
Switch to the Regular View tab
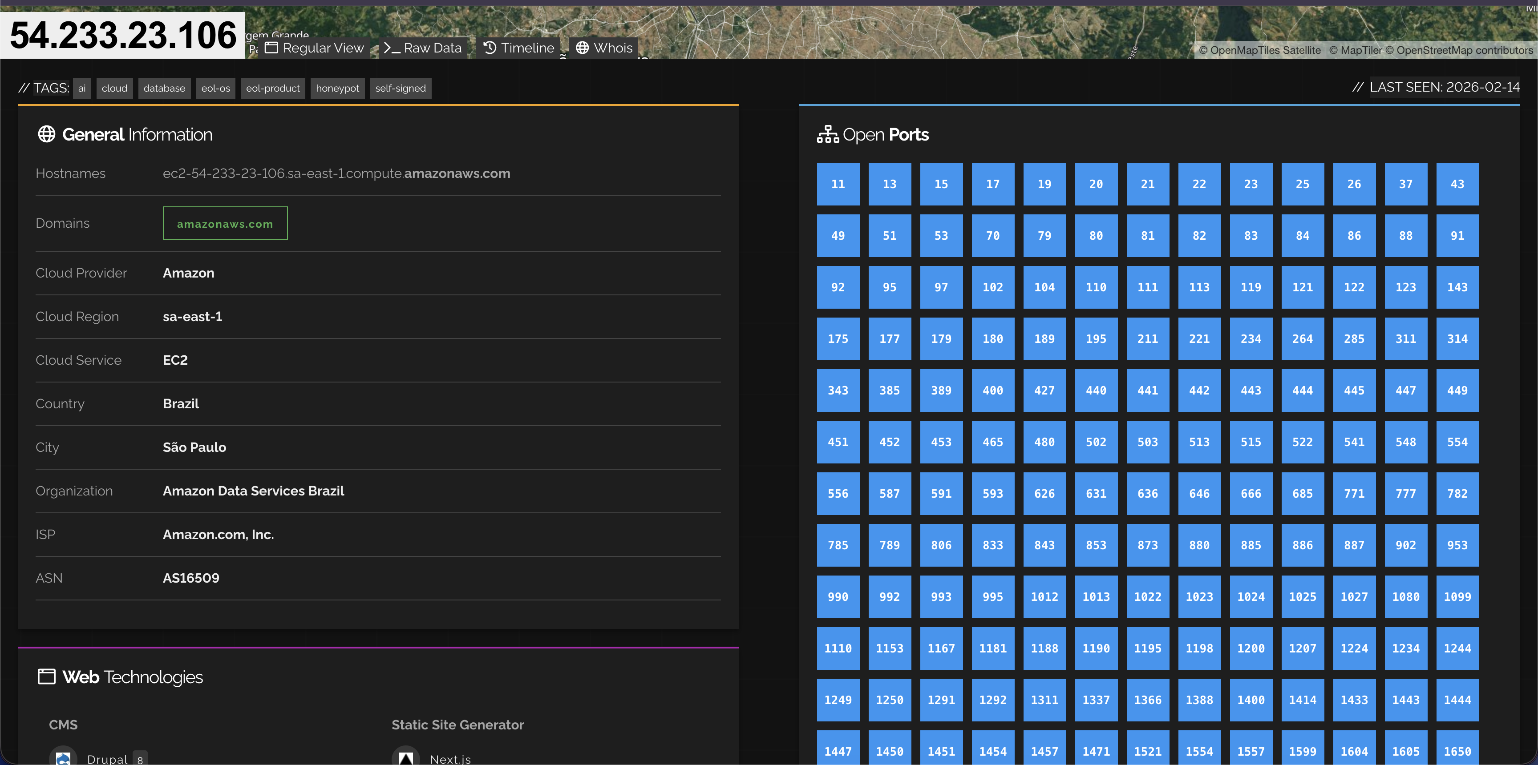(315, 48)
